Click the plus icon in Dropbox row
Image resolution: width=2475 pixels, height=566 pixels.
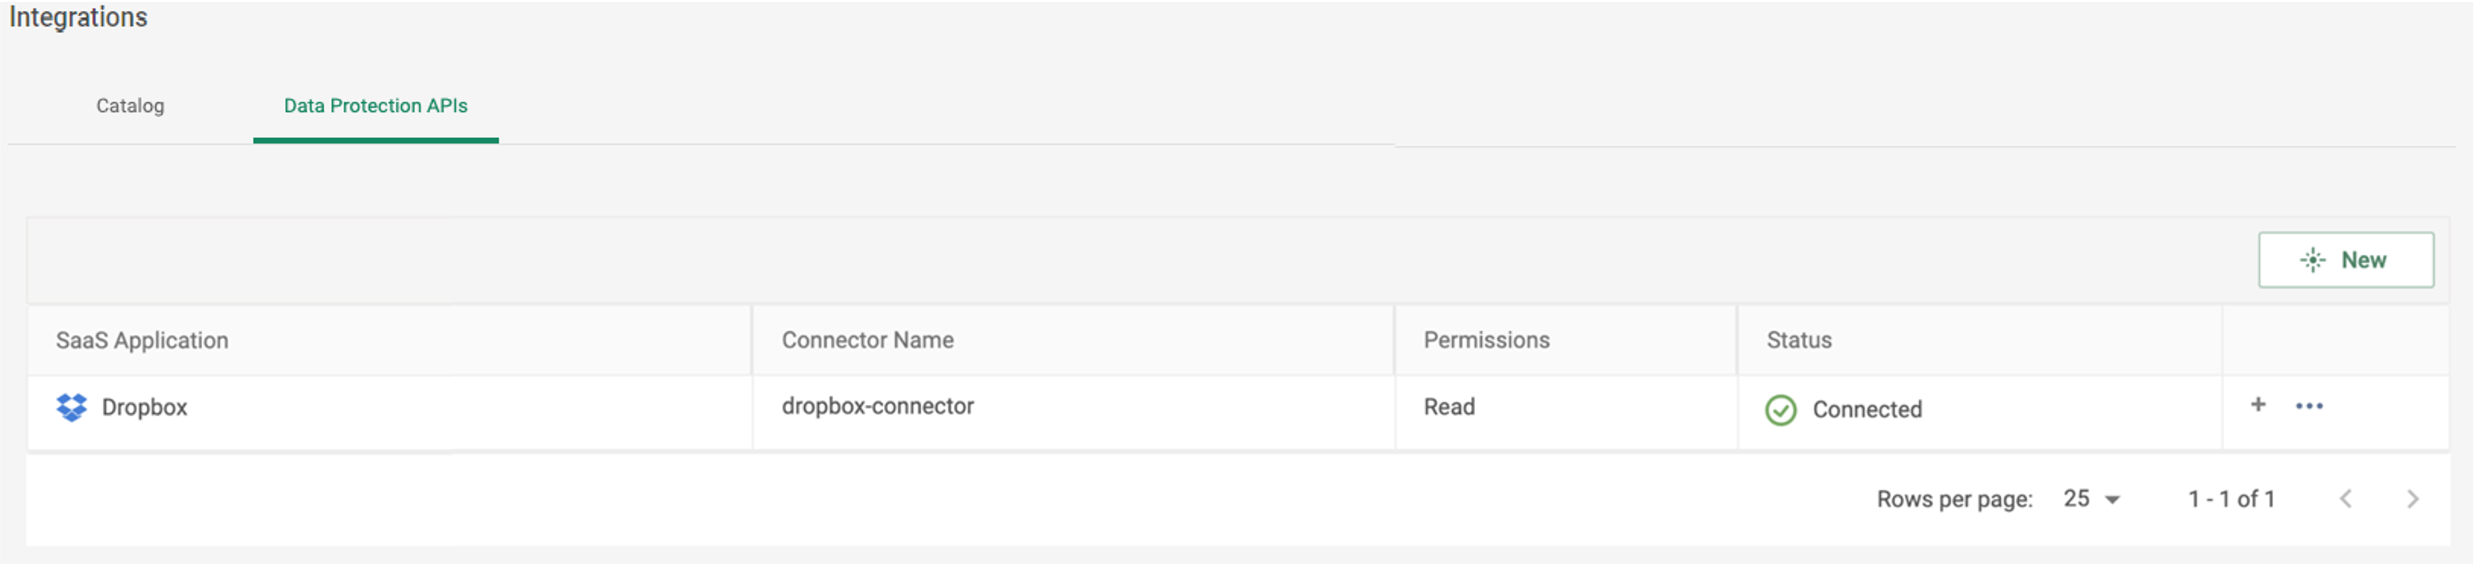[x=2258, y=405]
